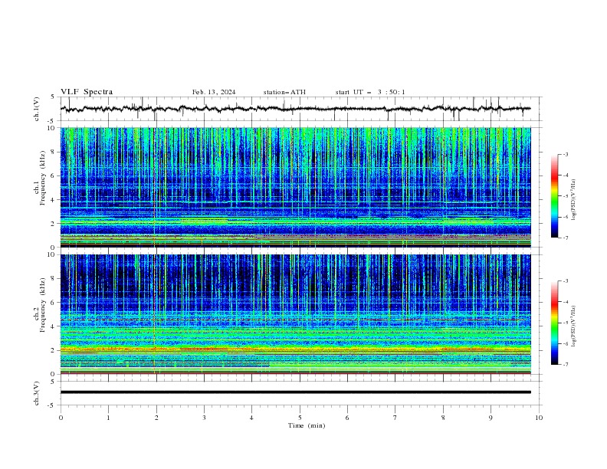Click the ch.2 colorbar "-7" tick value
This screenshot has height=469, width=607.
pyautogui.click(x=566, y=364)
